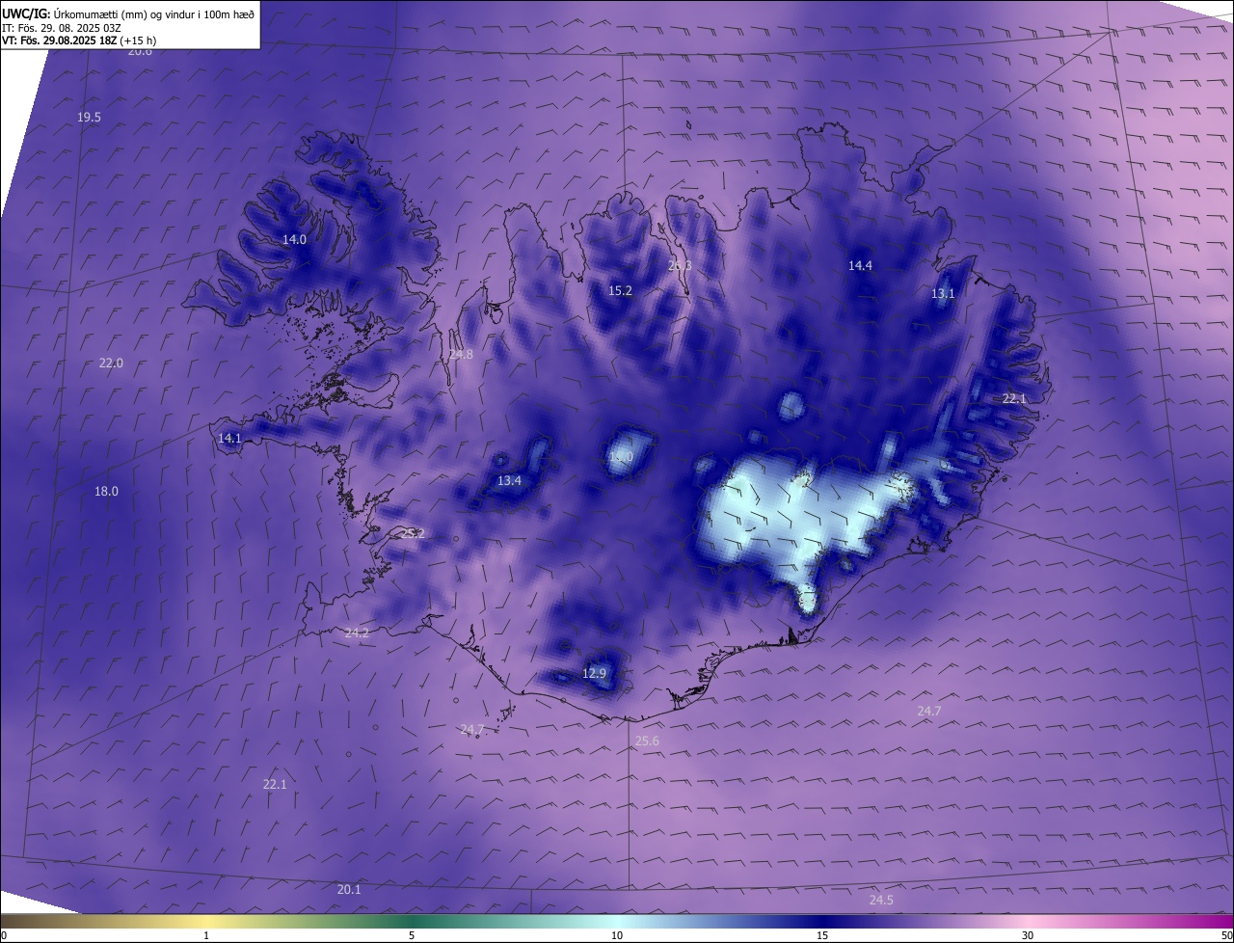Click the 15.2 value on the map
Screen dimensions: 1234x943
coord(620,290)
